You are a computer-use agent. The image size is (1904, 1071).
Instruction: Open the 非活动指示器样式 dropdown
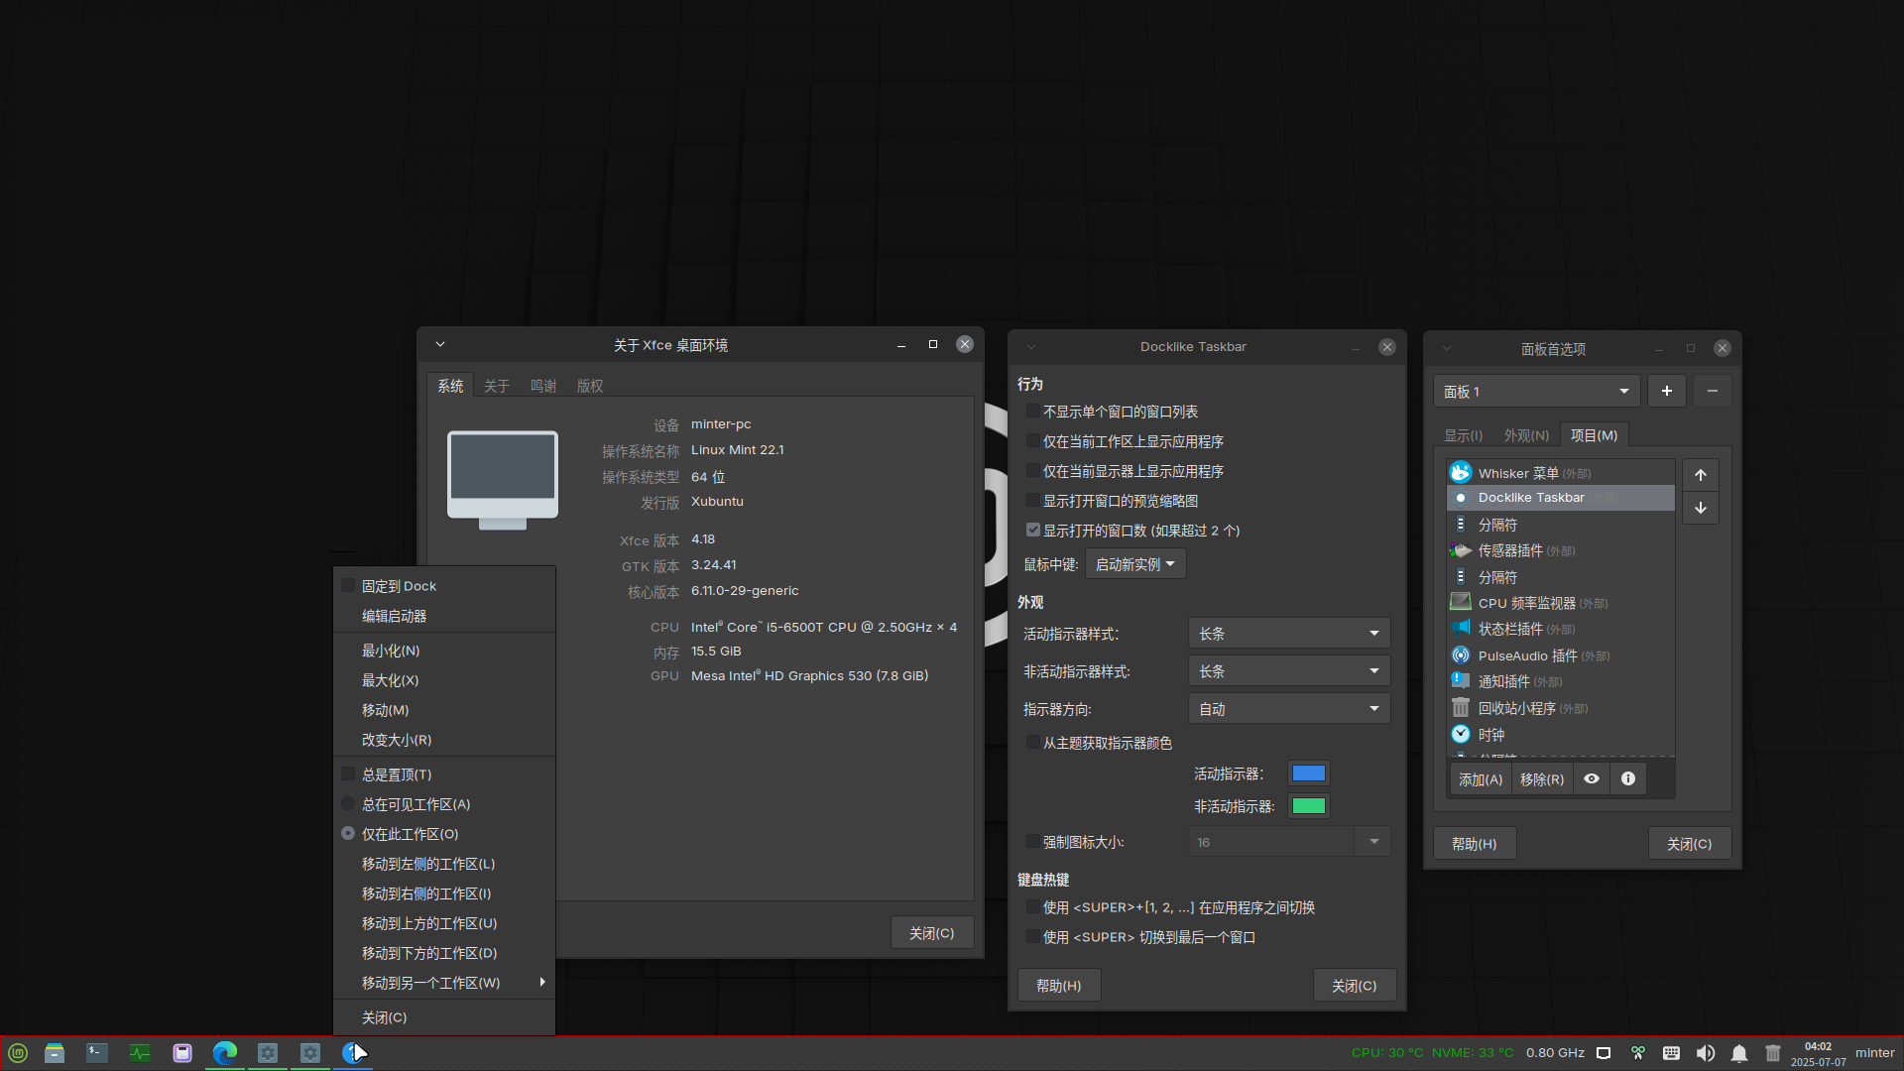point(1289,671)
